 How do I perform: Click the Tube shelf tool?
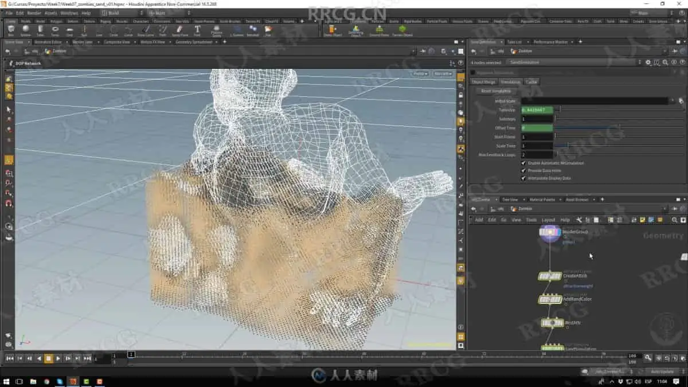(41, 29)
